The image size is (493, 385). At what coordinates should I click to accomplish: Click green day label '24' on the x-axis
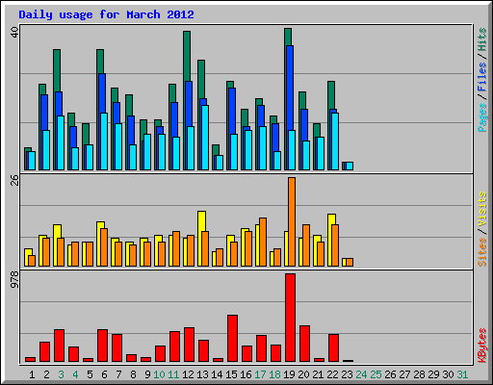361,374
